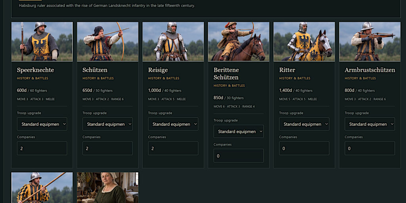The image size is (406, 203).
Task: Click the Reisige Companies input field
Action: [173, 148]
